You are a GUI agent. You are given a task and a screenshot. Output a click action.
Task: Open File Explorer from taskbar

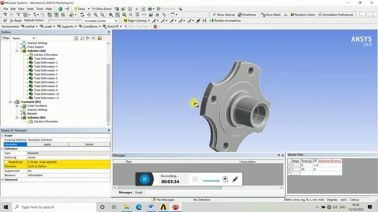coord(126,207)
